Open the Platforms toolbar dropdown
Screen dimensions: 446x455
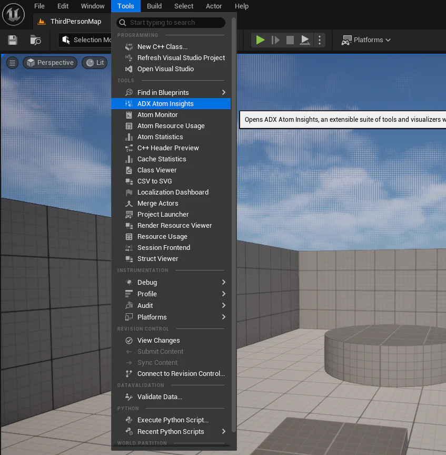[366, 40]
